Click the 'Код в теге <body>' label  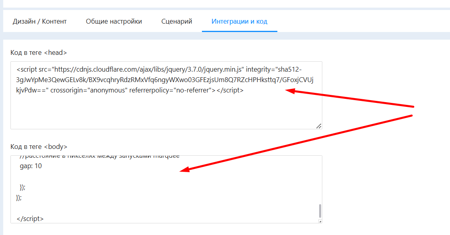click(39, 147)
